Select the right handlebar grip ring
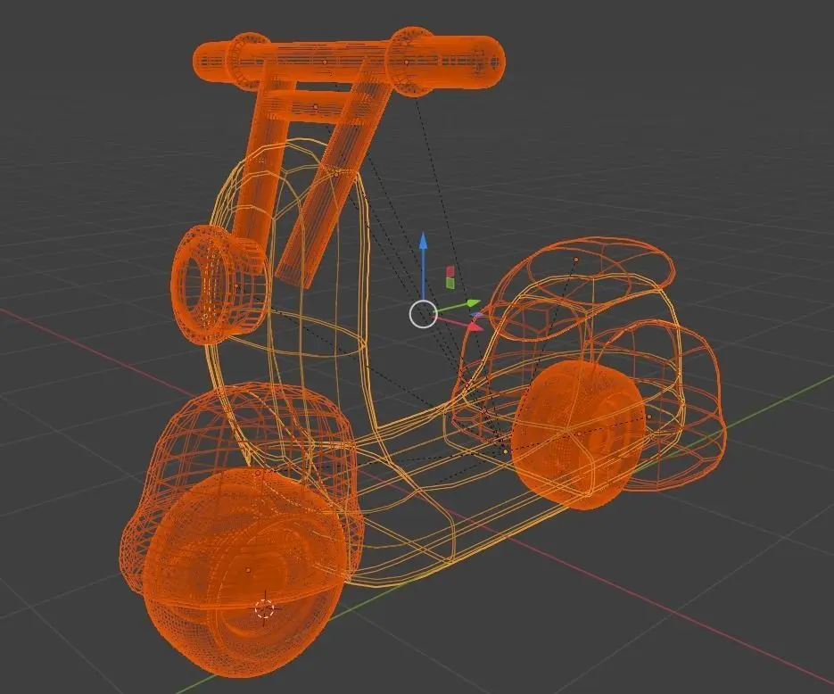The height and width of the screenshot is (694, 834). point(412,62)
